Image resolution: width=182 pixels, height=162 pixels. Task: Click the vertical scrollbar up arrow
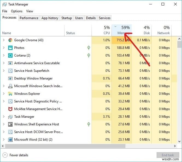(180, 39)
